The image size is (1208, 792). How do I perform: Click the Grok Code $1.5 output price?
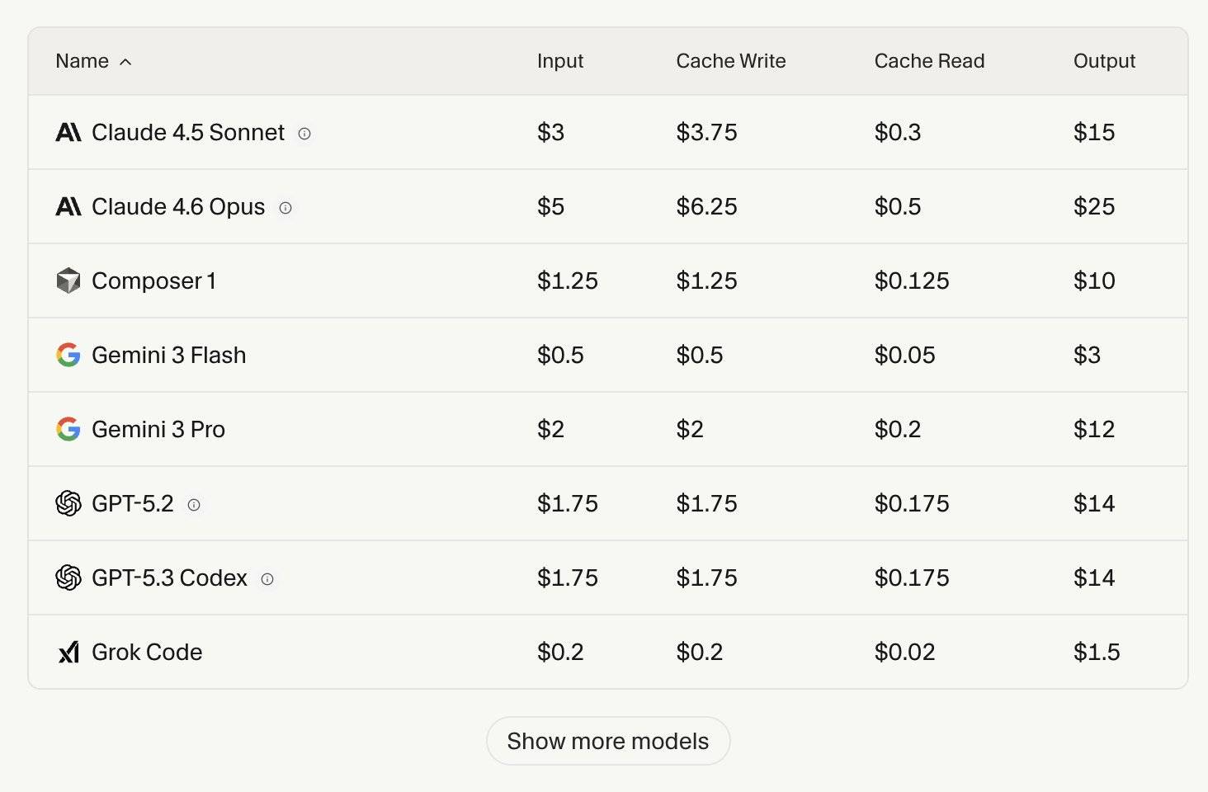click(1097, 653)
